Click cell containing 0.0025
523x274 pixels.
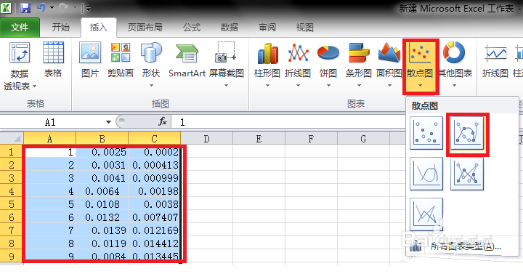(x=102, y=152)
